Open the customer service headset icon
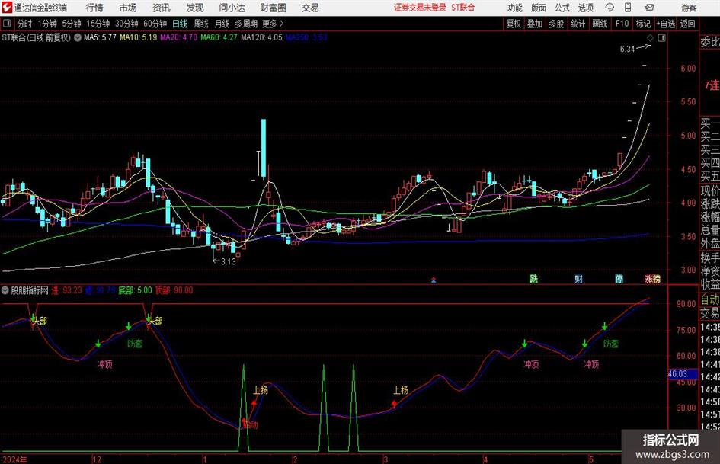 (x=610, y=8)
